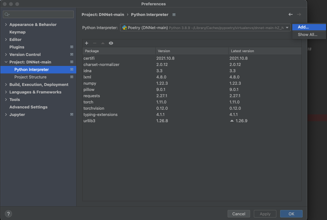Open the Python Interpreter dropdown arrow
The width and height of the screenshot is (327, 220).
tap(287, 28)
